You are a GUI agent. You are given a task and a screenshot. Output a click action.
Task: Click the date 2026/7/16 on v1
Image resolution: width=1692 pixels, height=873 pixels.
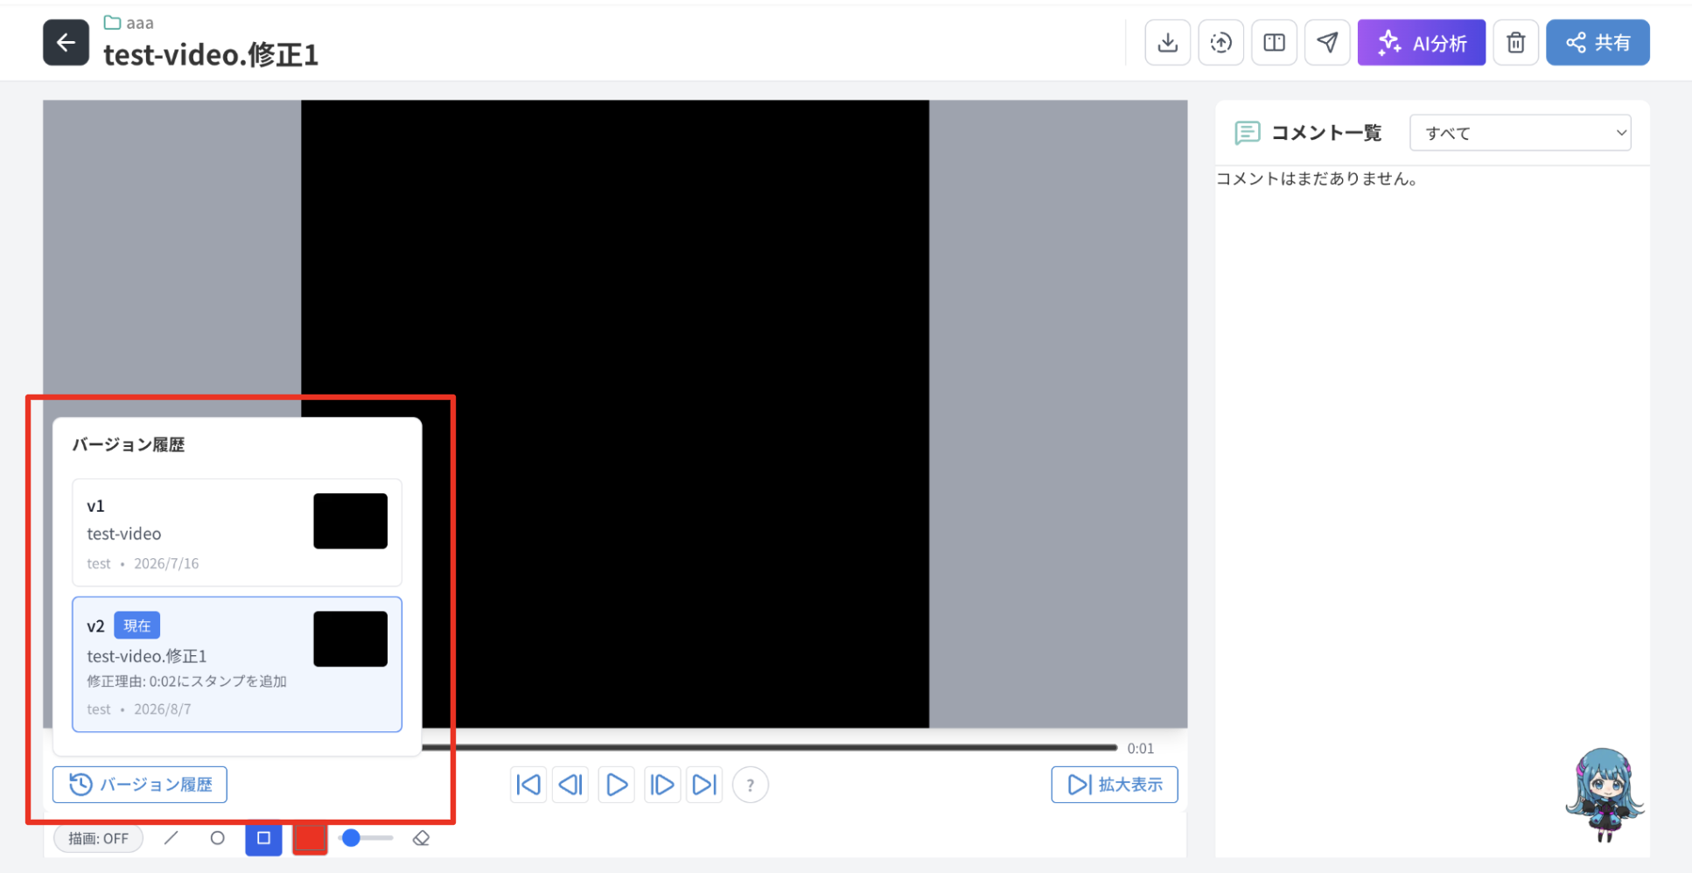click(166, 563)
